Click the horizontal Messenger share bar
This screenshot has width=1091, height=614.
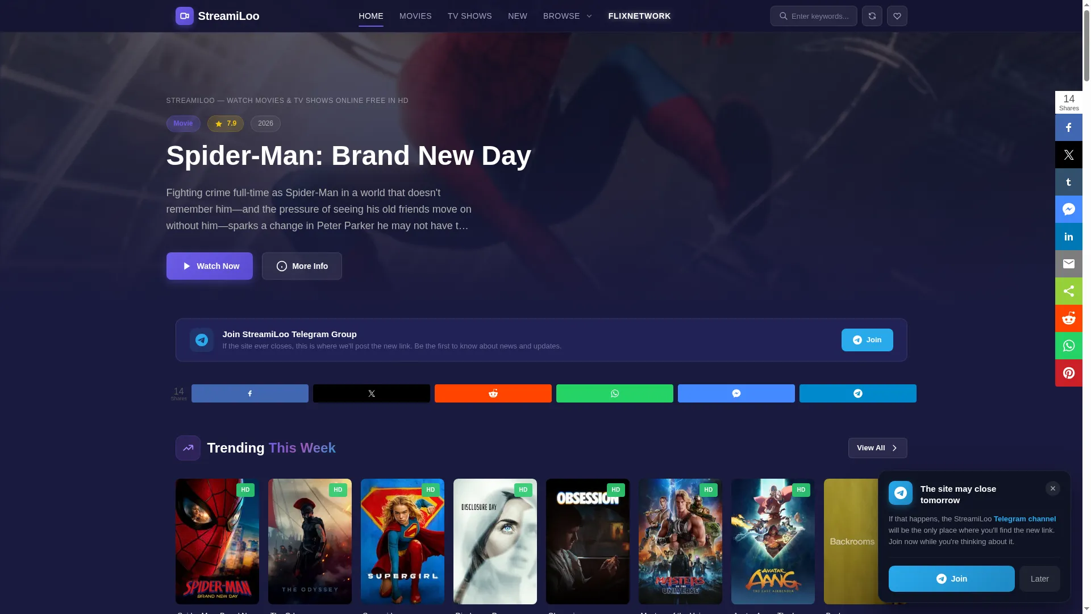[736, 393]
